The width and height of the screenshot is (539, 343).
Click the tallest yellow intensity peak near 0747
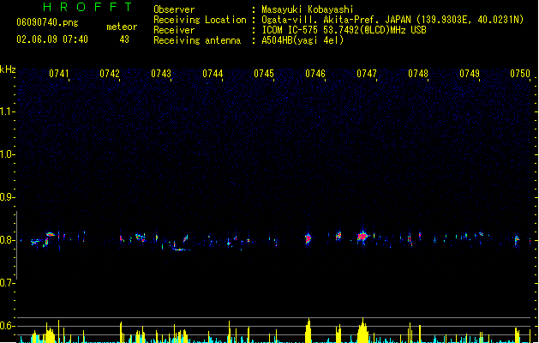click(x=362, y=330)
